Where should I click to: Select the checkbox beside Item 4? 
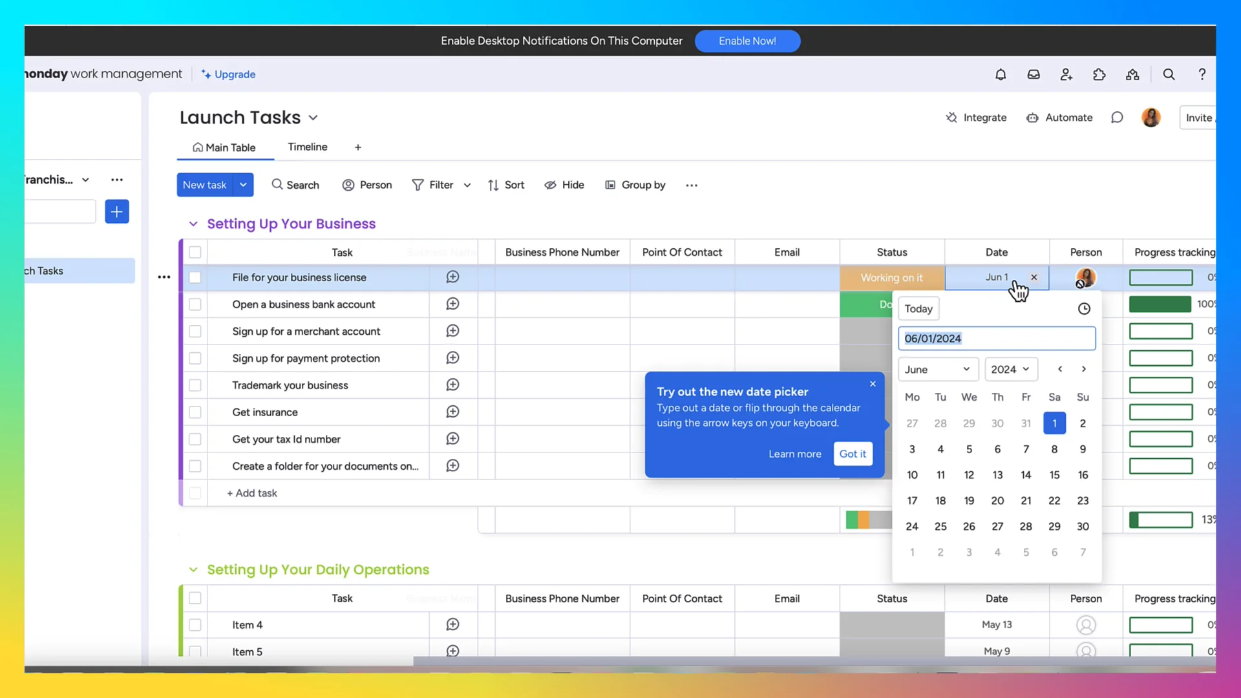195,625
